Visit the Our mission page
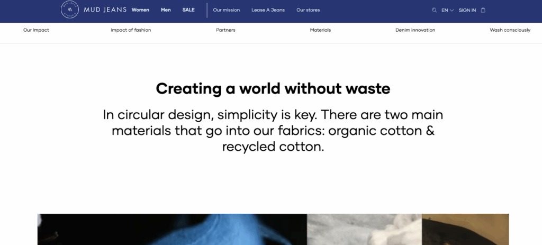The image size is (542, 245). tap(227, 10)
